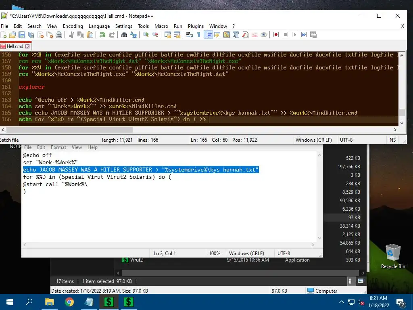Click the Zoom In magnifier icon
This screenshot has height=310, width=413.
click(146, 35)
